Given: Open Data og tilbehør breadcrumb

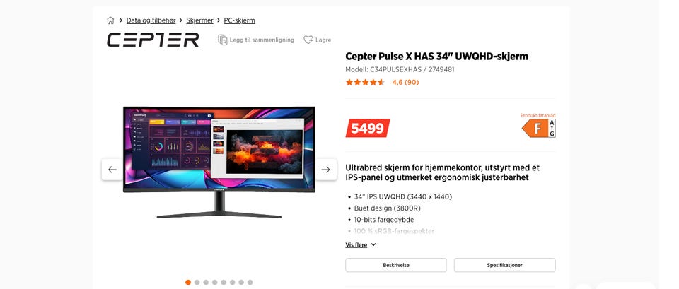Looking at the screenshot, I should pos(151,20).
